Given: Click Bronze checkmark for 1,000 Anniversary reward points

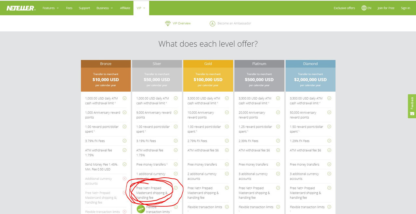Looking at the screenshot, I should click(x=124, y=112).
